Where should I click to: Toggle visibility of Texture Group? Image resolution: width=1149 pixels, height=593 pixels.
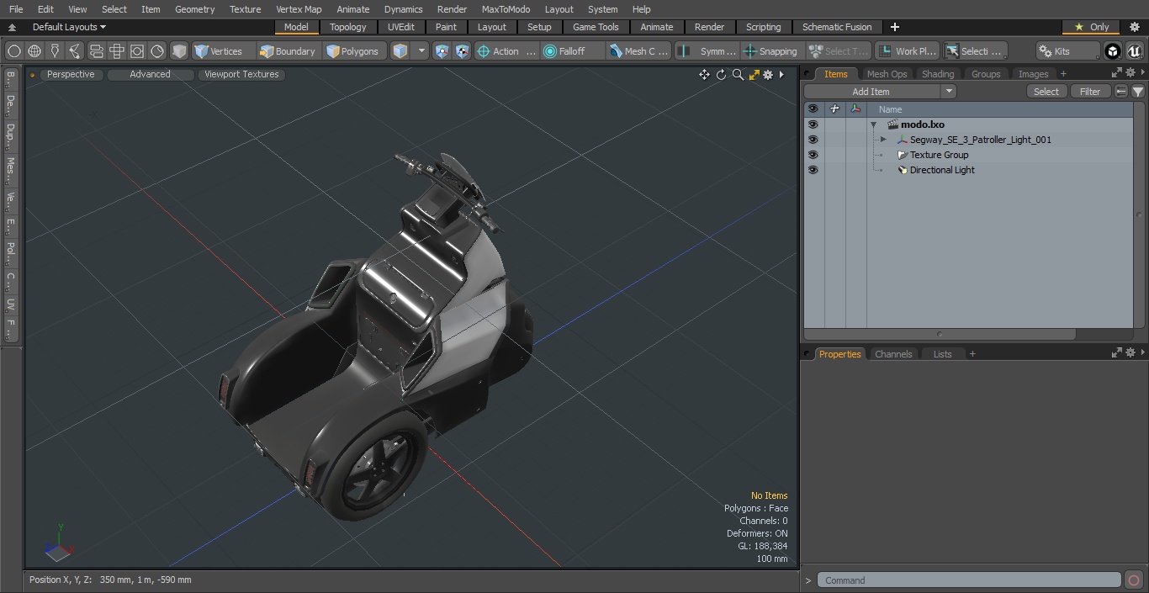coord(813,155)
